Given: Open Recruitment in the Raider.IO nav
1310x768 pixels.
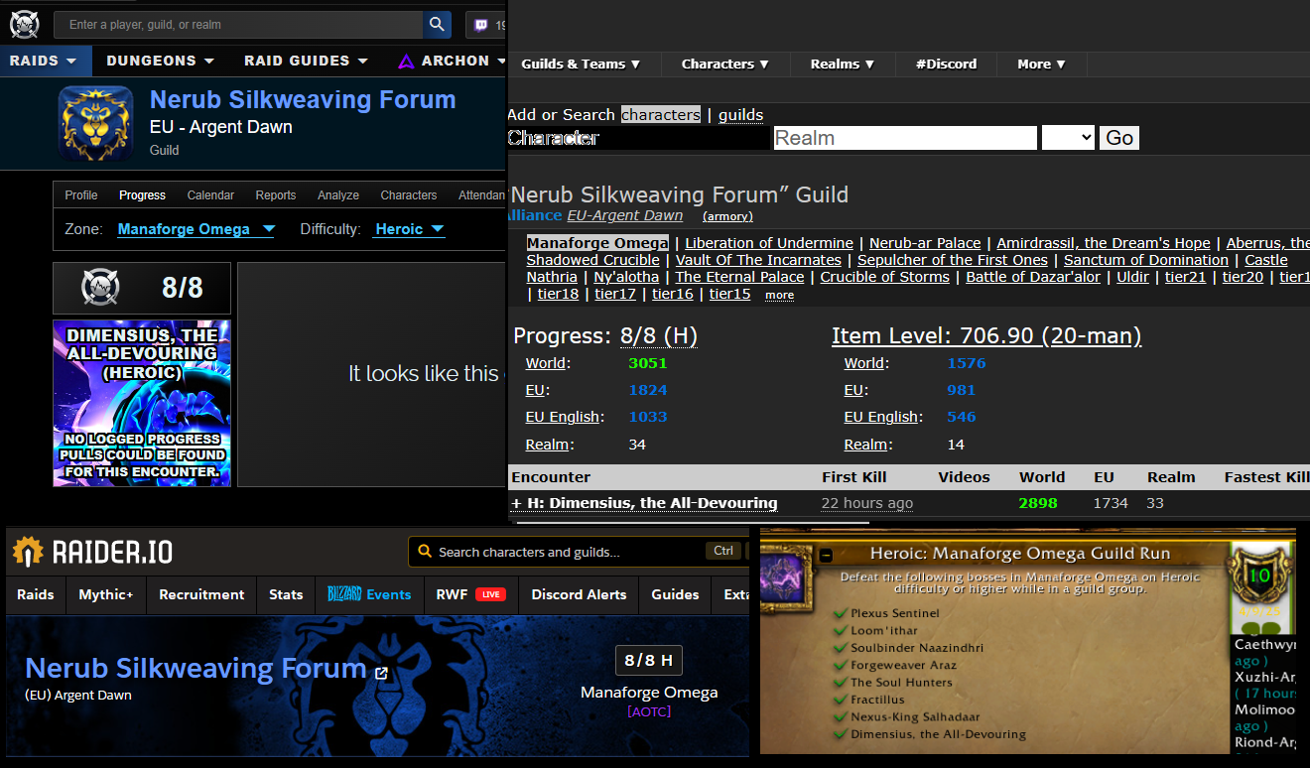Looking at the screenshot, I should [201, 594].
